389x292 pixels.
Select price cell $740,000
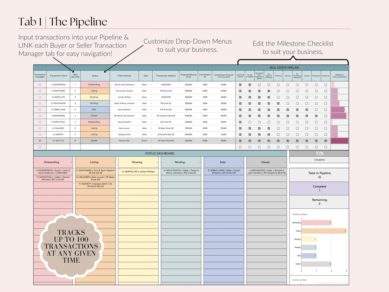click(188, 116)
